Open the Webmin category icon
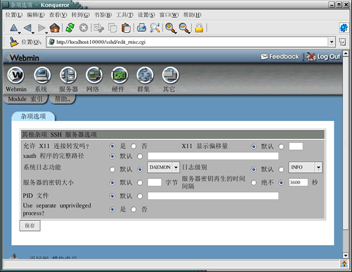Viewport: 352px width, 272px height. click(15, 75)
